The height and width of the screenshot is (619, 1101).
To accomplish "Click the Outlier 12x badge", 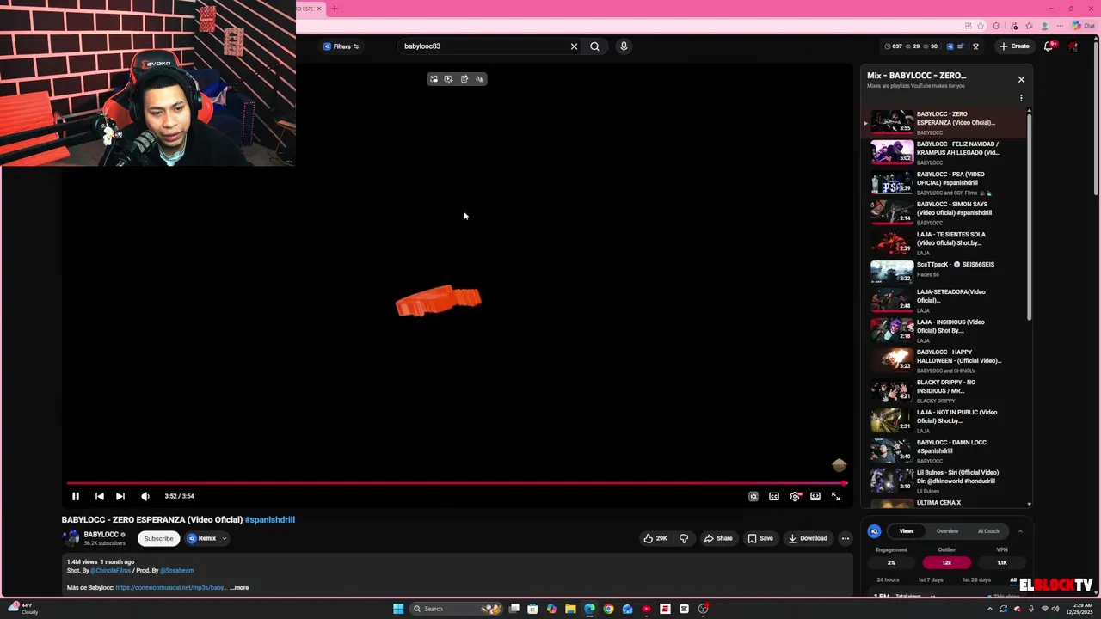I will 946,562.
